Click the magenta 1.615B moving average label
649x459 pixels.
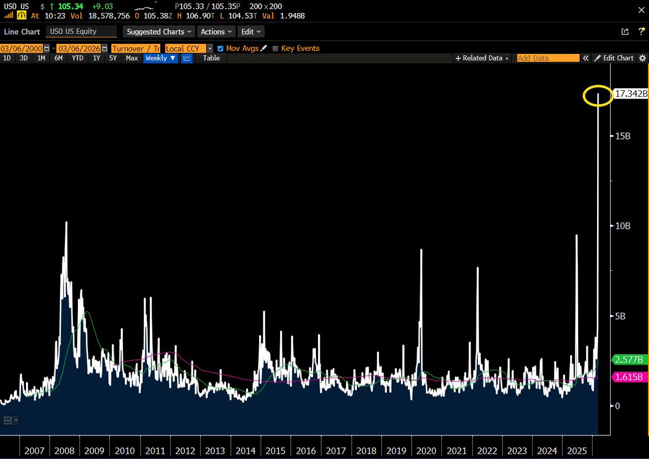pyautogui.click(x=629, y=377)
